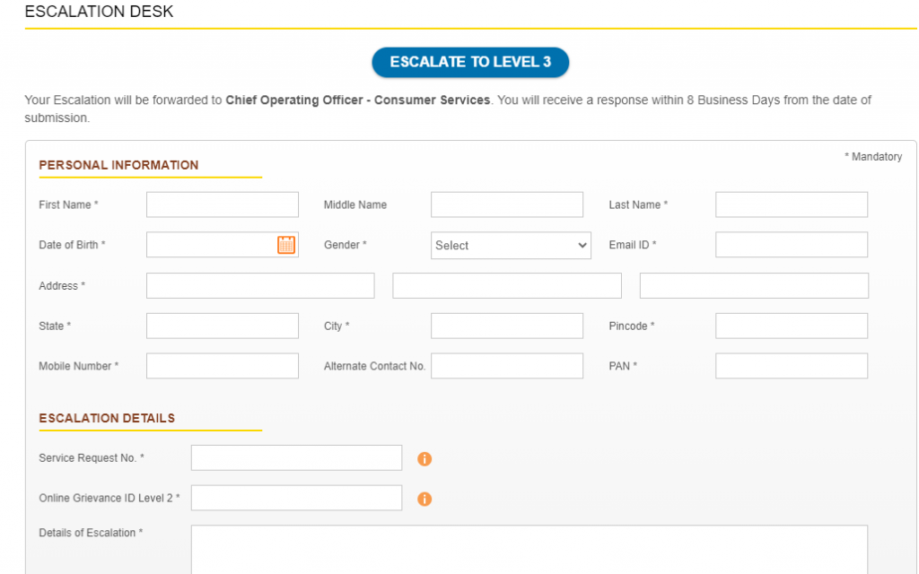Click the second Address line field

click(507, 285)
